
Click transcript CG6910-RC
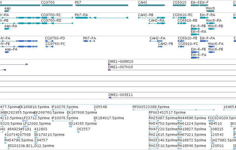pyautogui.click(x=179, y=18)
